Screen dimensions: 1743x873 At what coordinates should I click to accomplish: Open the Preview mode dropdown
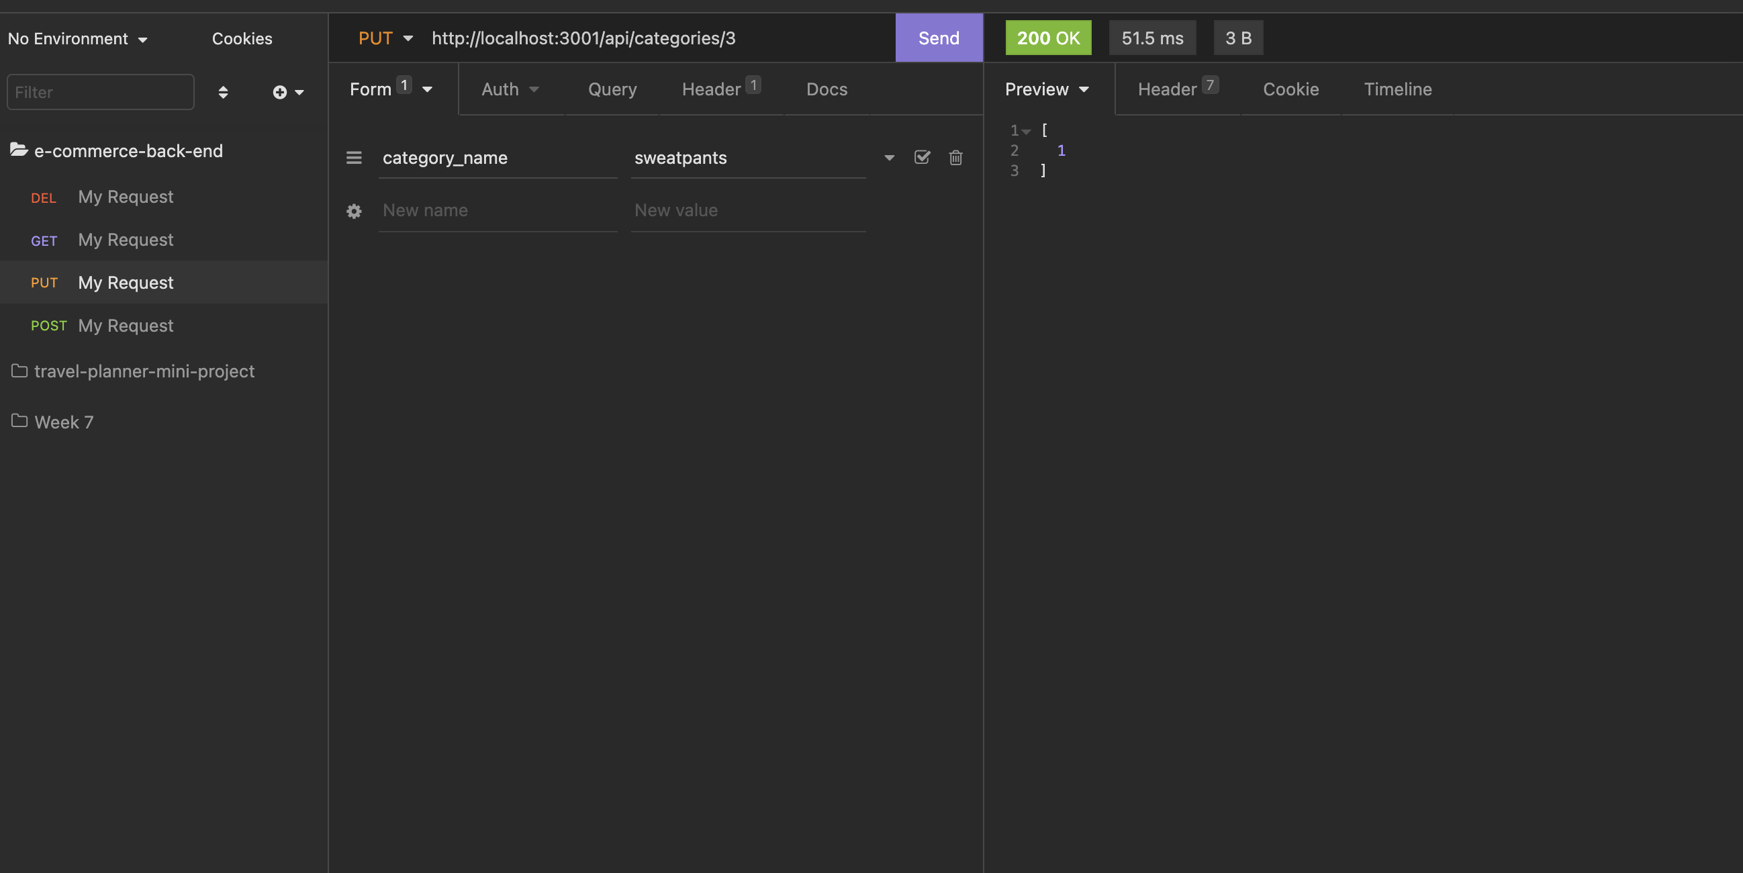(1047, 89)
